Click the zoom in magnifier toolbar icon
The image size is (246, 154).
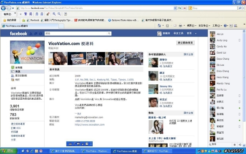click(54, 14)
